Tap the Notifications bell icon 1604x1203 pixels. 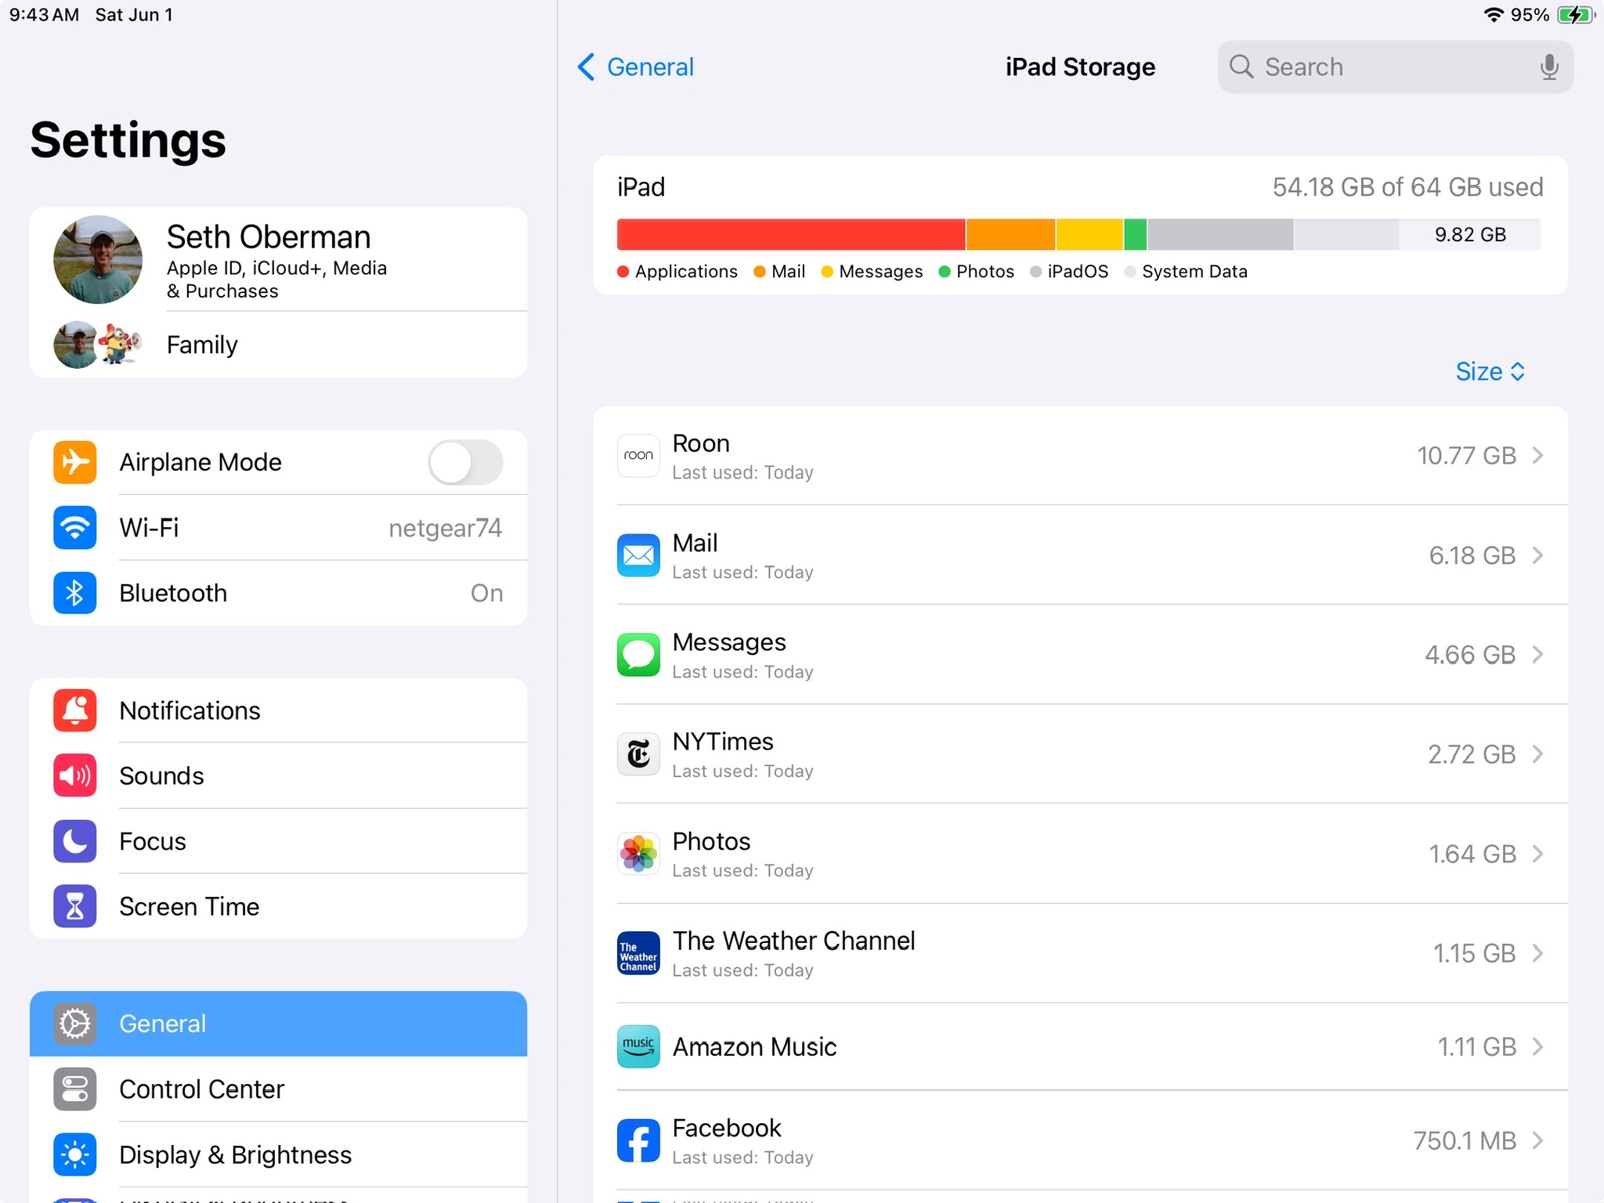pyautogui.click(x=74, y=710)
